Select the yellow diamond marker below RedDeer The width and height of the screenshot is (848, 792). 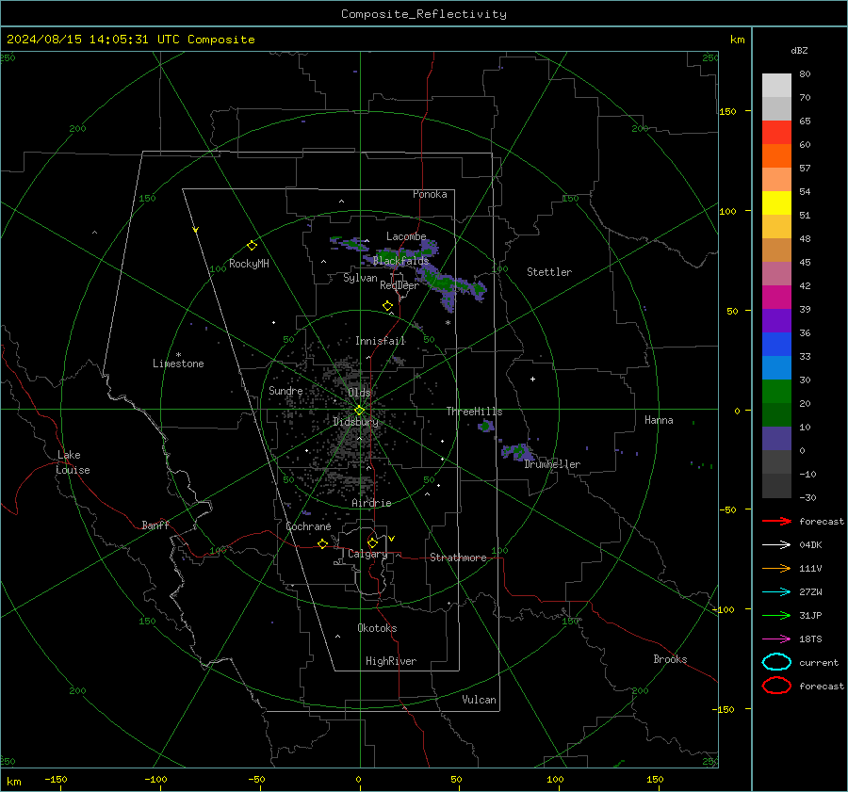point(387,306)
